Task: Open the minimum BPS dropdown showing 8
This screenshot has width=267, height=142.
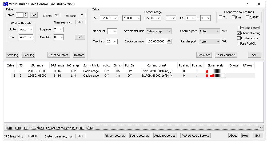Action: (156, 18)
